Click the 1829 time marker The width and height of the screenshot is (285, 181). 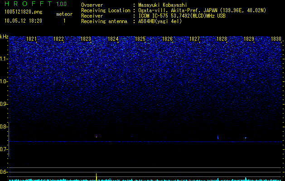click(x=249, y=39)
